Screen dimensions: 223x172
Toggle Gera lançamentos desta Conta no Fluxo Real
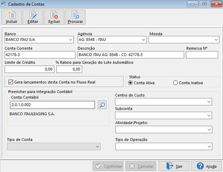pyautogui.click(x=11, y=82)
